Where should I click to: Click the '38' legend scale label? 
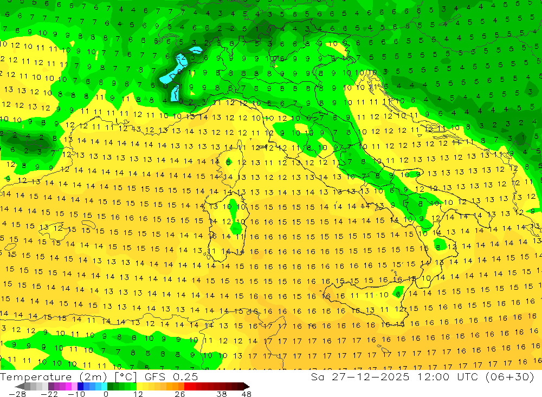222,394
